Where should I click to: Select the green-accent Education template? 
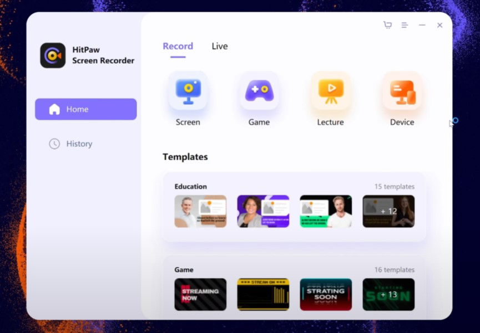[326, 211]
